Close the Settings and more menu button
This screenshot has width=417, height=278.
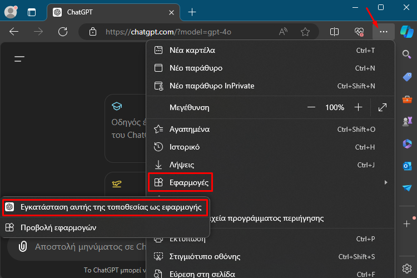pyautogui.click(x=384, y=32)
